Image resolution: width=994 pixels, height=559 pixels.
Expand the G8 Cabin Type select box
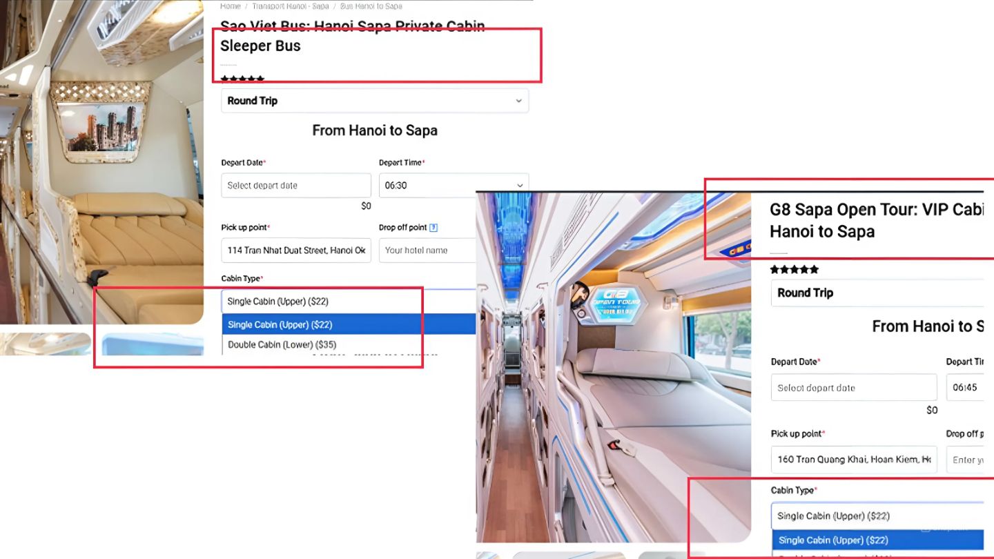[x=877, y=516]
